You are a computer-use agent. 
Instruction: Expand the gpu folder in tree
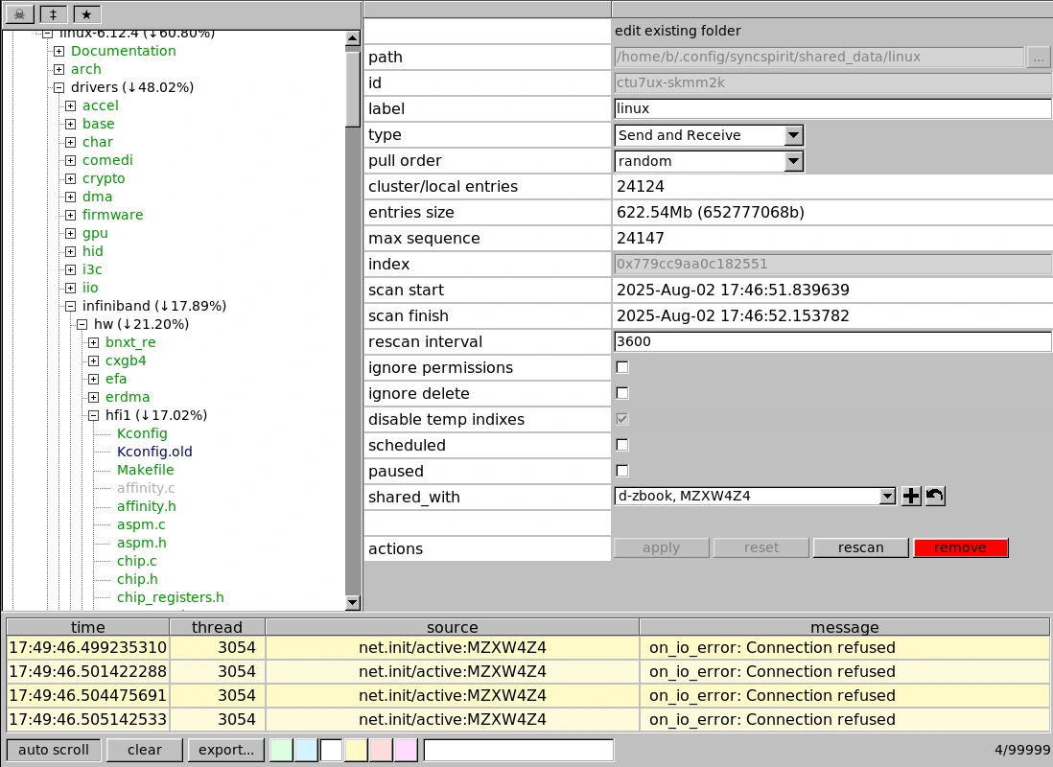pos(71,233)
